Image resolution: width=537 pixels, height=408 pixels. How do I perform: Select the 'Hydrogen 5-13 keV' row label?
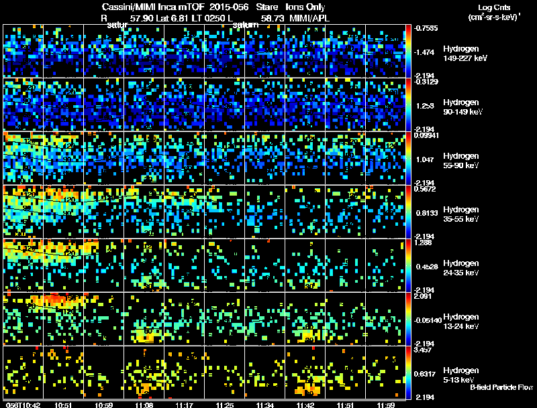(x=461, y=375)
